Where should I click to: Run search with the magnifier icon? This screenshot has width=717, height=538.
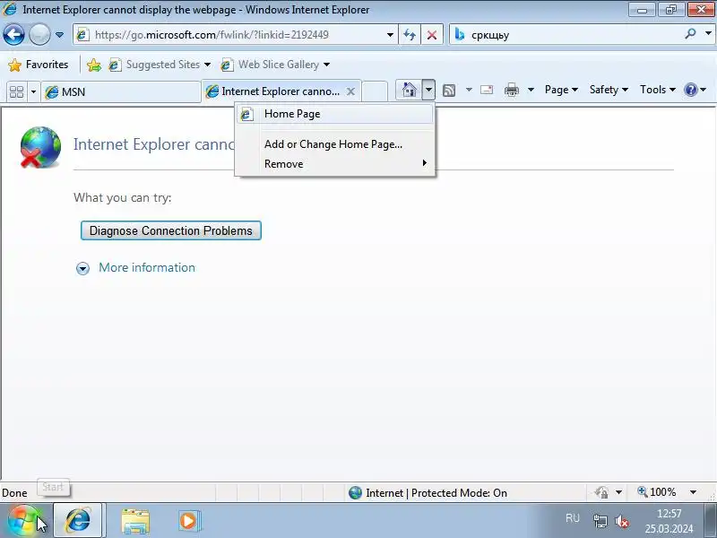coord(690,34)
